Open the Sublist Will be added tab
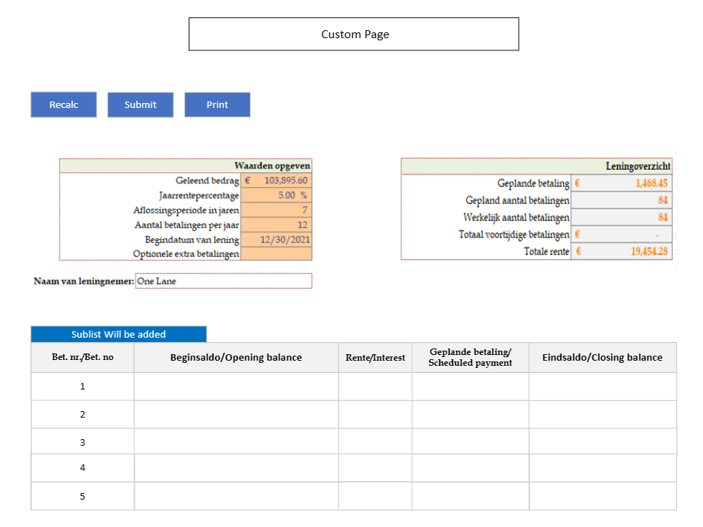The height and width of the screenshot is (527, 703). pyautogui.click(x=118, y=334)
